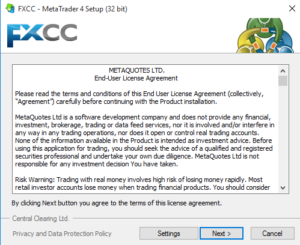Click the 'MetaQuotes Ltd is a software' paragraph
The width and height of the screenshot is (300, 245).
click(145, 141)
